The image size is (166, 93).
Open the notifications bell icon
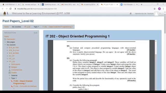click(x=130, y=13)
